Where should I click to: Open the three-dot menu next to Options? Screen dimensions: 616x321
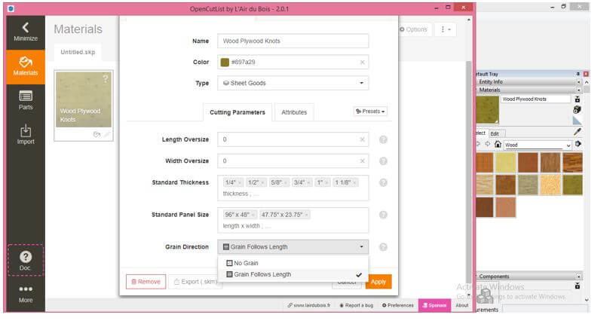(446, 29)
